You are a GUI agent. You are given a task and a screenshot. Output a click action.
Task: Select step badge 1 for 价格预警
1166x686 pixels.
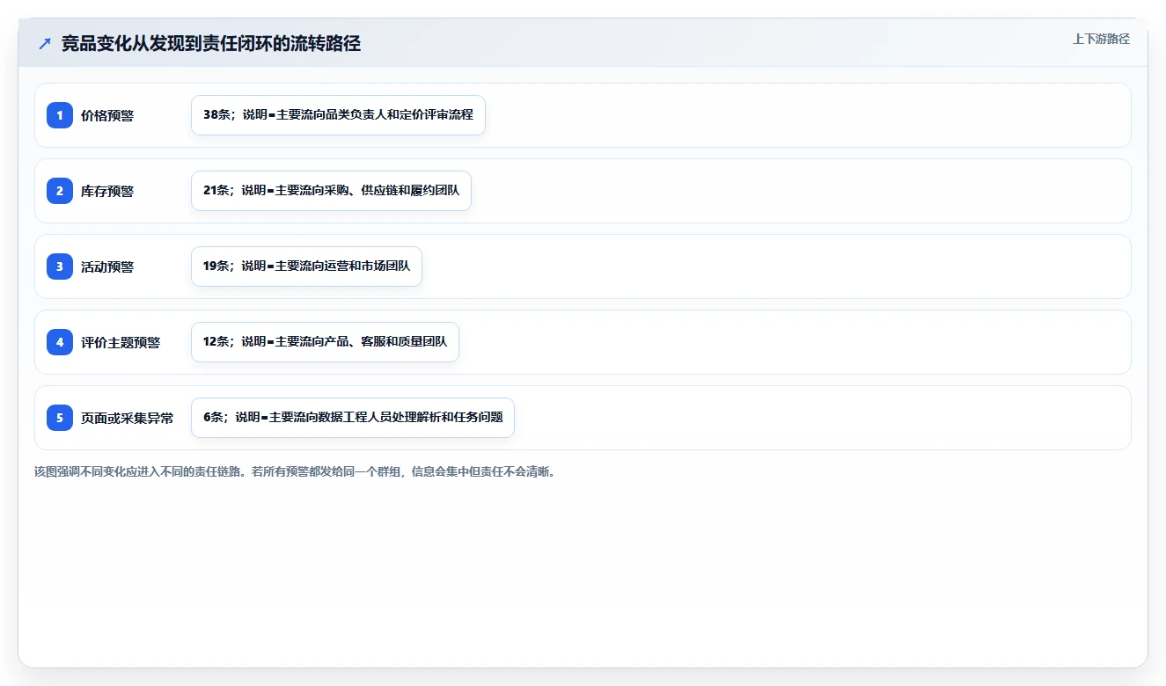(60, 115)
